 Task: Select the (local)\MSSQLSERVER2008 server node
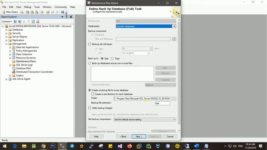[40, 26]
